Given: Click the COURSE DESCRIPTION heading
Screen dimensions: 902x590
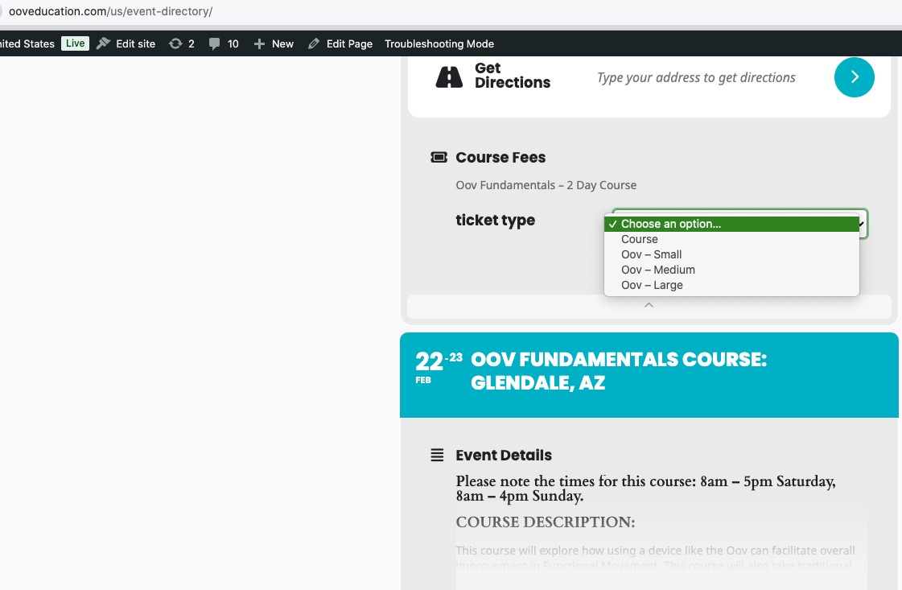Looking at the screenshot, I should (x=546, y=522).
